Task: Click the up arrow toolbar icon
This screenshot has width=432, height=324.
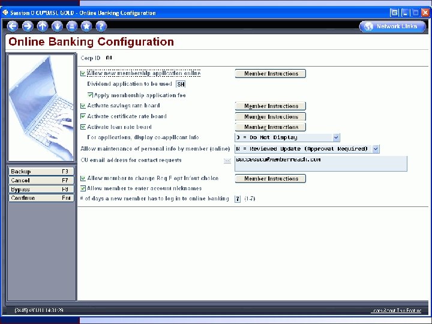Action: (x=42, y=26)
